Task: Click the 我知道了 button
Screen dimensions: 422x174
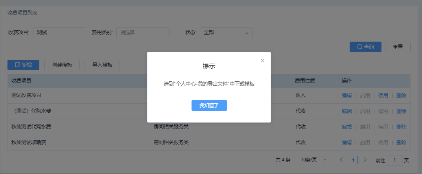Action: point(209,105)
